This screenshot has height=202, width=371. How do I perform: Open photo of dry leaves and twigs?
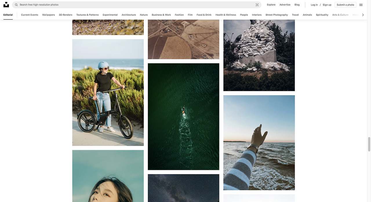(108, 27)
